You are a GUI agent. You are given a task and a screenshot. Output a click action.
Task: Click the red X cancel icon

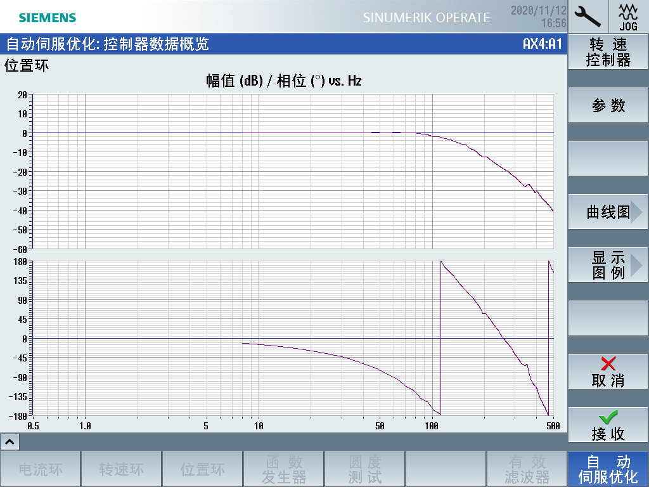coord(608,363)
